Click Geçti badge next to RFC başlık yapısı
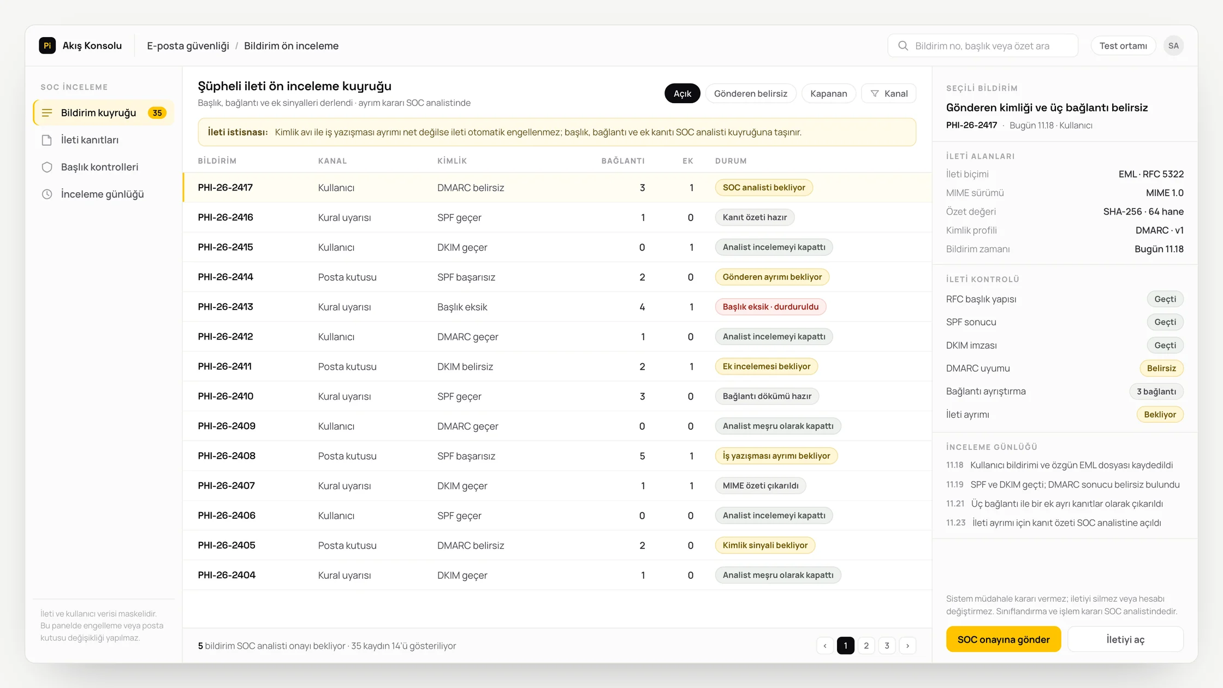 pyautogui.click(x=1165, y=299)
